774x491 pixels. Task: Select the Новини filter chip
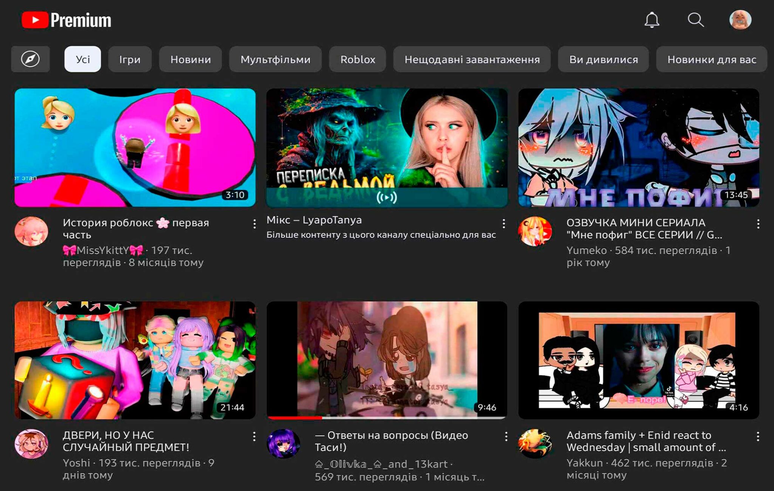[x=190, y=59]
